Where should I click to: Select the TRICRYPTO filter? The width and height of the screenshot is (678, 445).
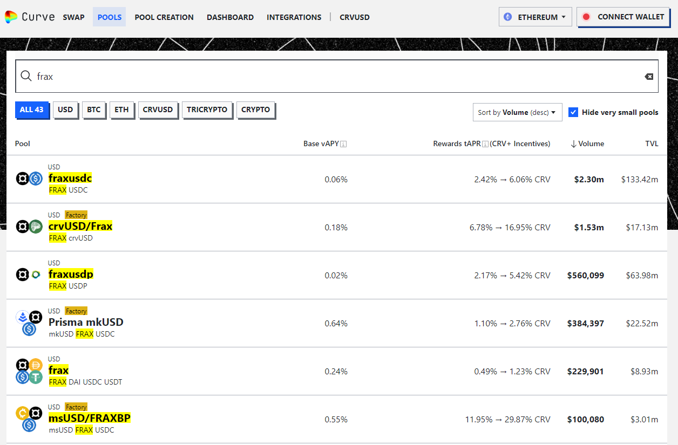click(x=207, y=109)
